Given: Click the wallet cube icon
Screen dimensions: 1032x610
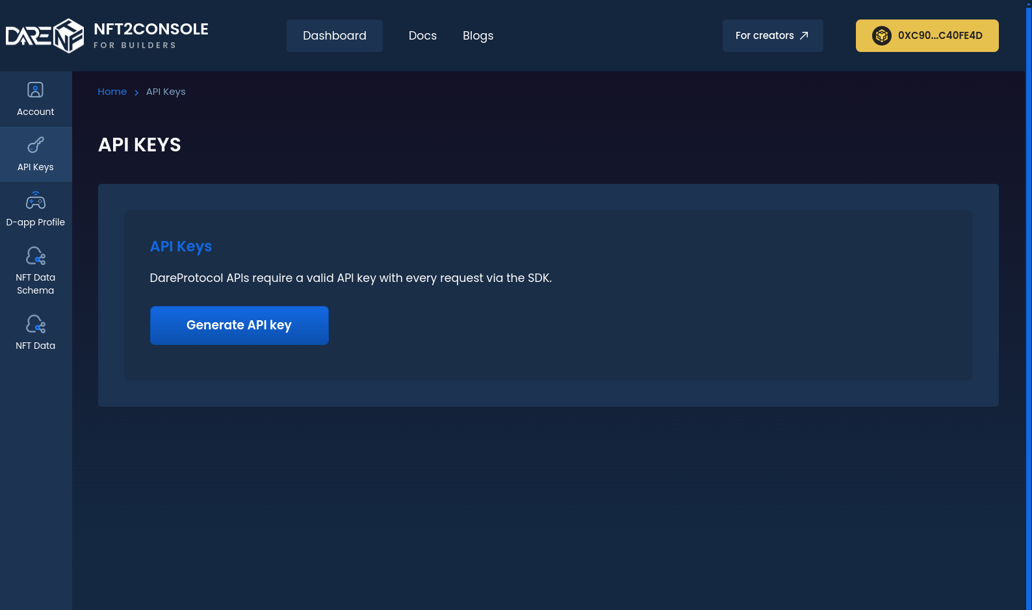Looking at the screenshot, I should pos(881,36).
